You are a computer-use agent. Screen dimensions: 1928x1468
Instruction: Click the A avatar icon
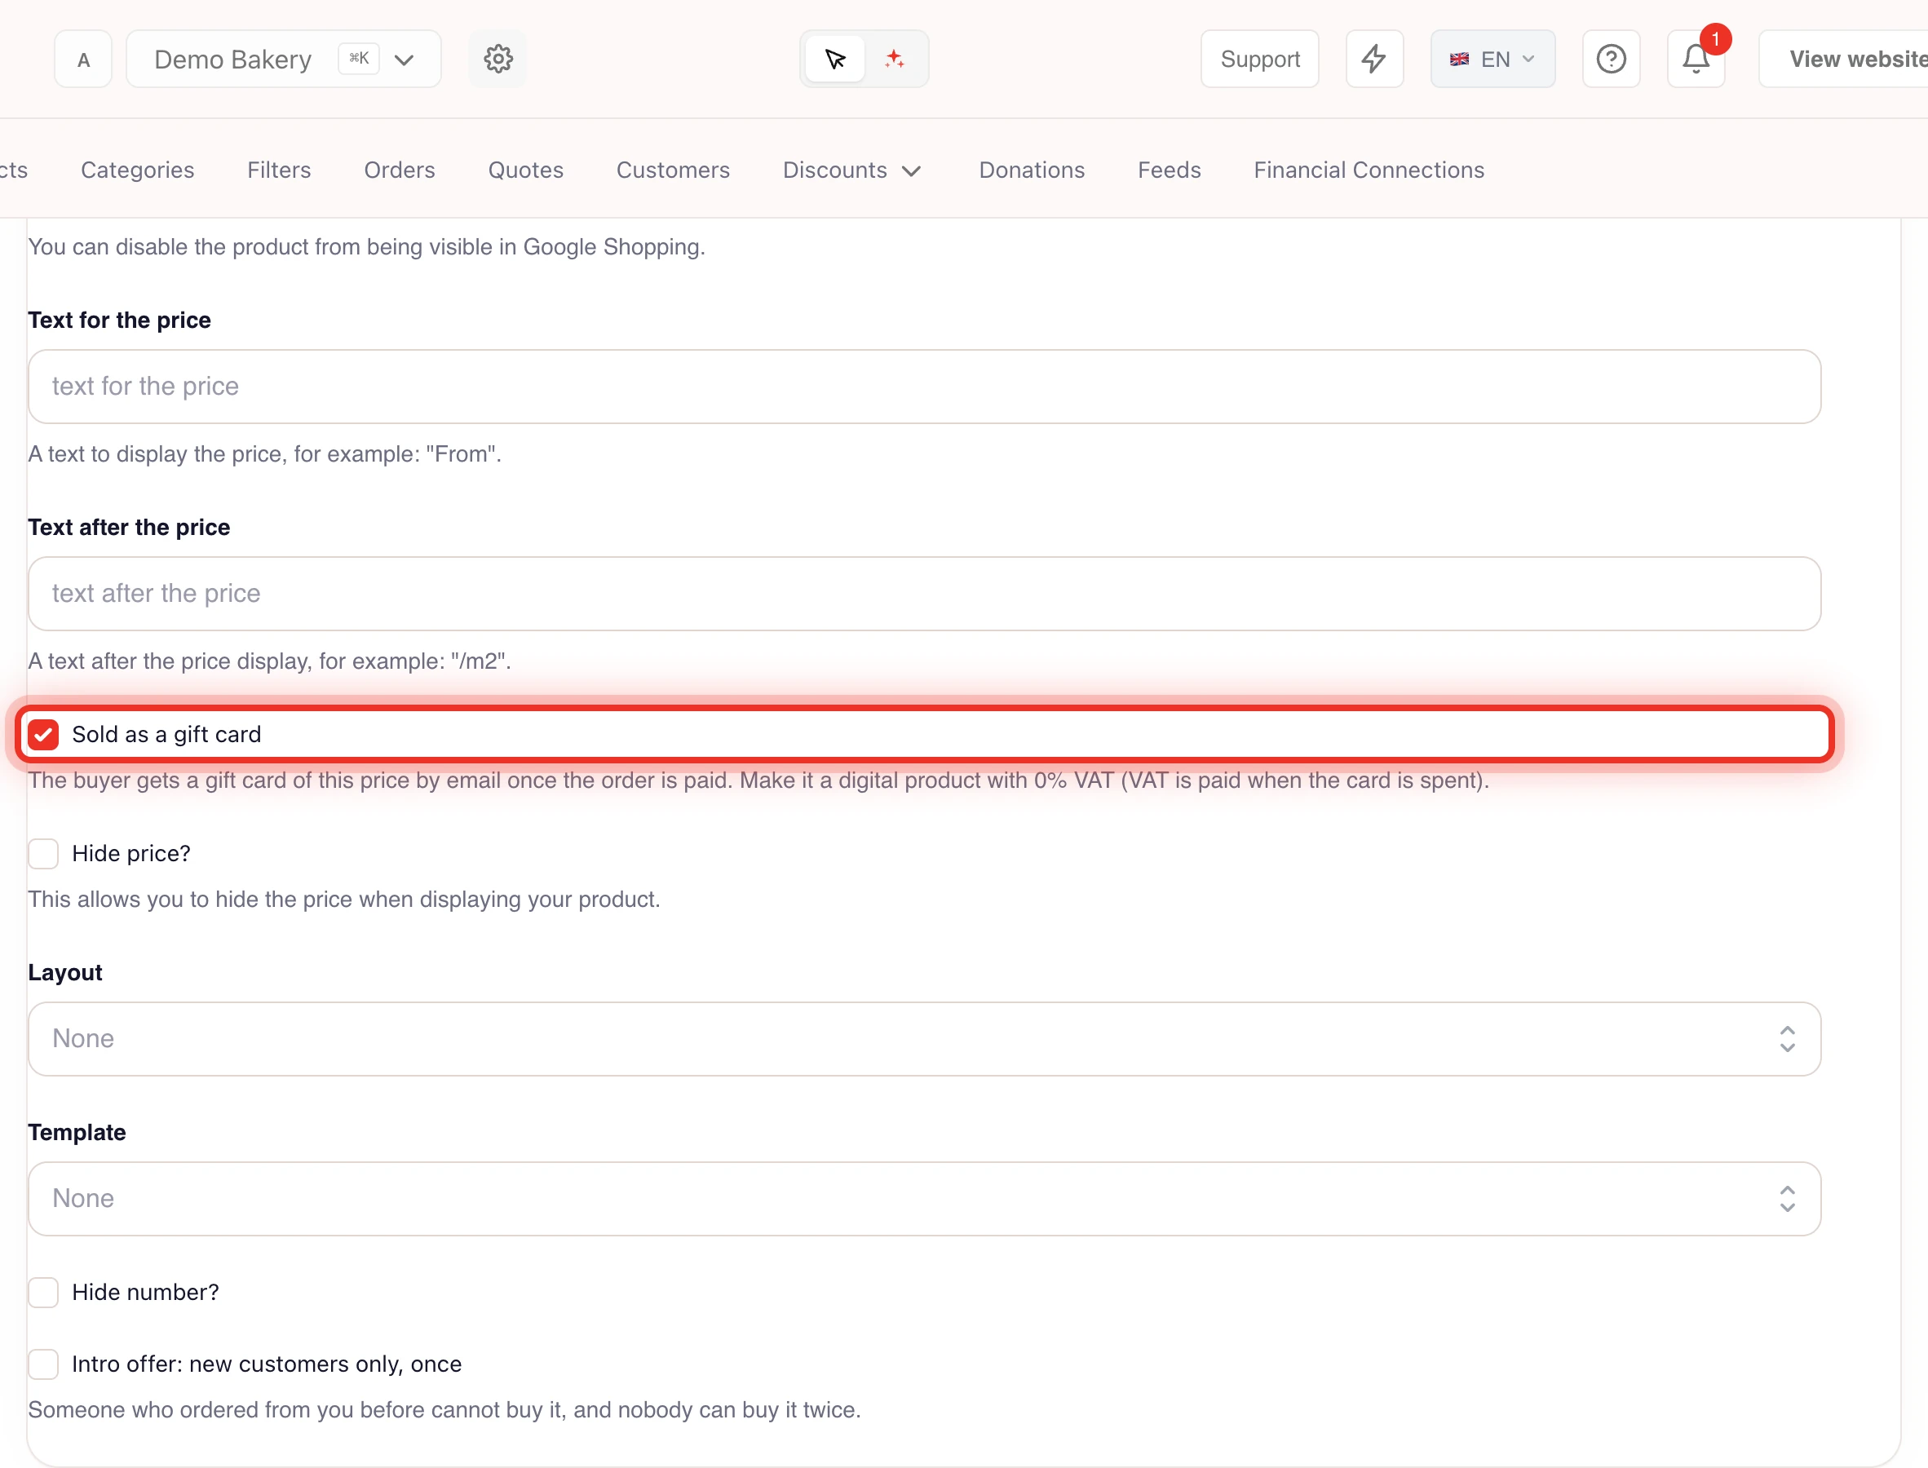tap(83, 60)
